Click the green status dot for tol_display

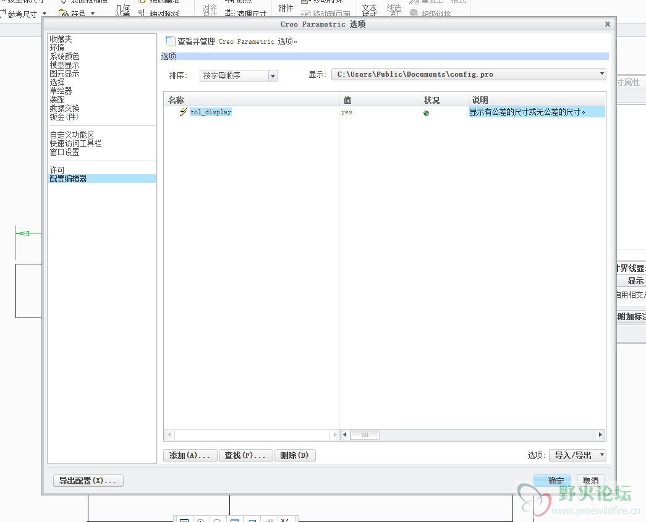pos(426,113)
